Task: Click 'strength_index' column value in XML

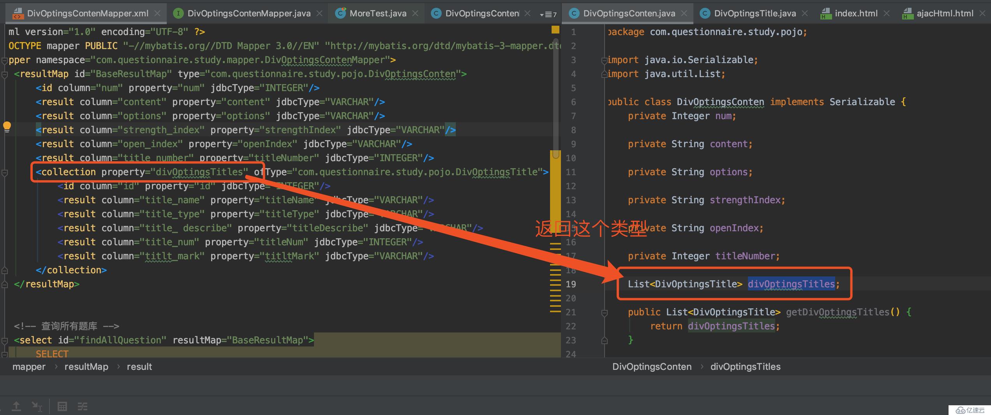Action: (x=164, y=130)
